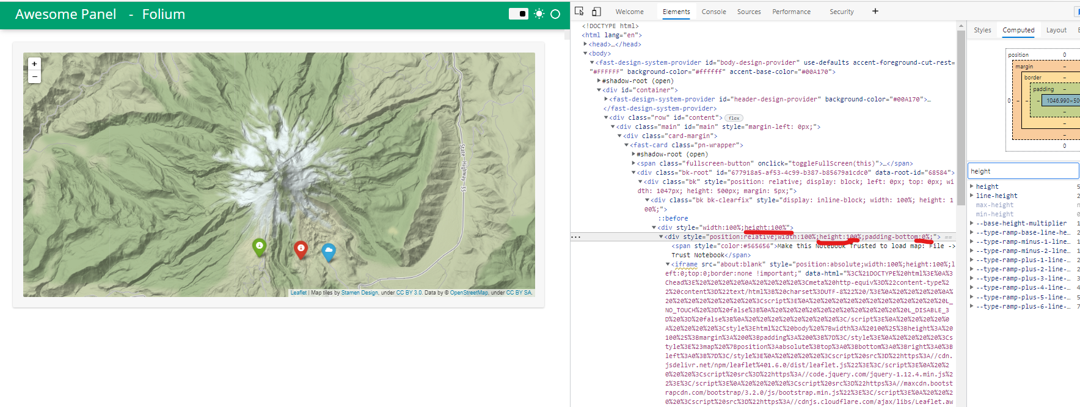Expand the fullscreen-button span node
This screenshot has height=407, width=1080.
point(633,163)
